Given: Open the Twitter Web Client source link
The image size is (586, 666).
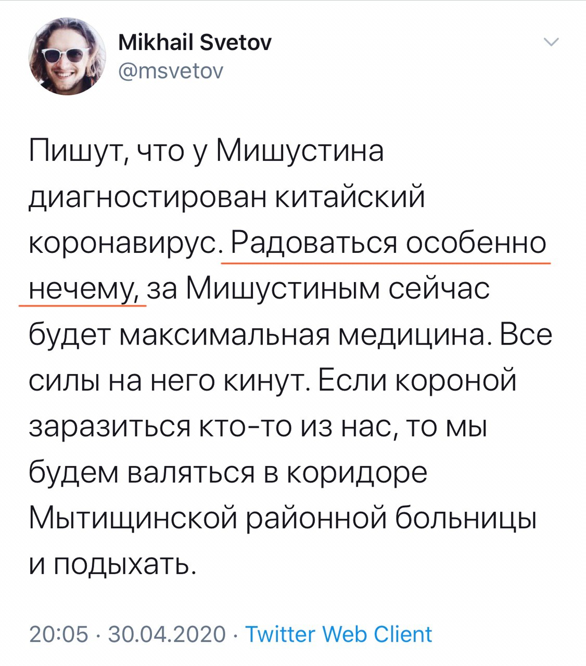Looking at the screenshot, I should click(338, 634).
